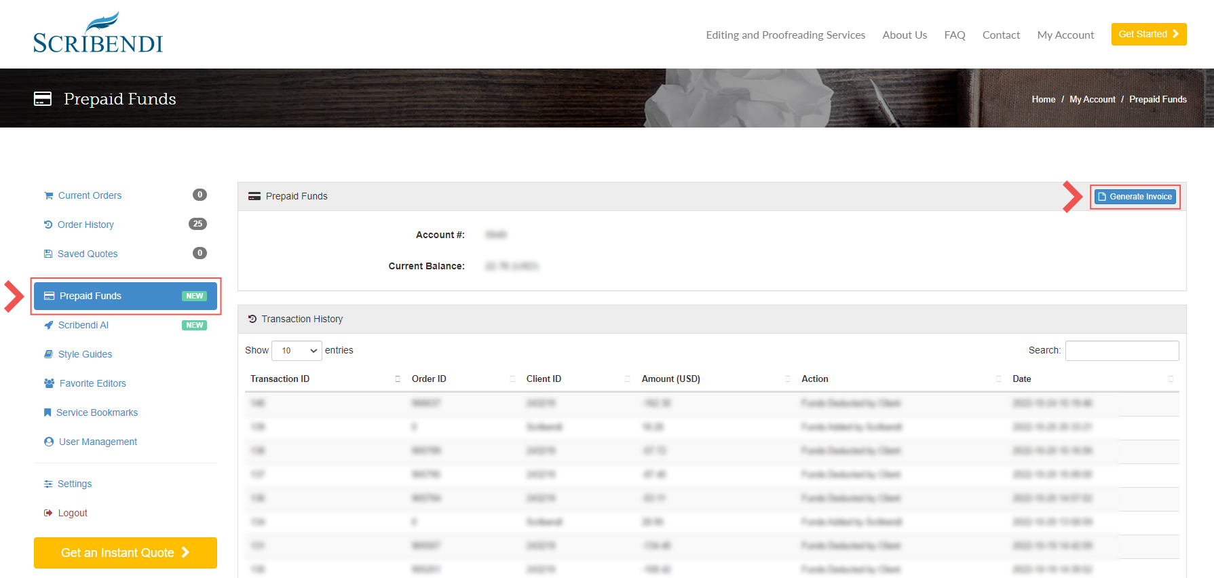Click the Scribendi logo

(98, 33)
